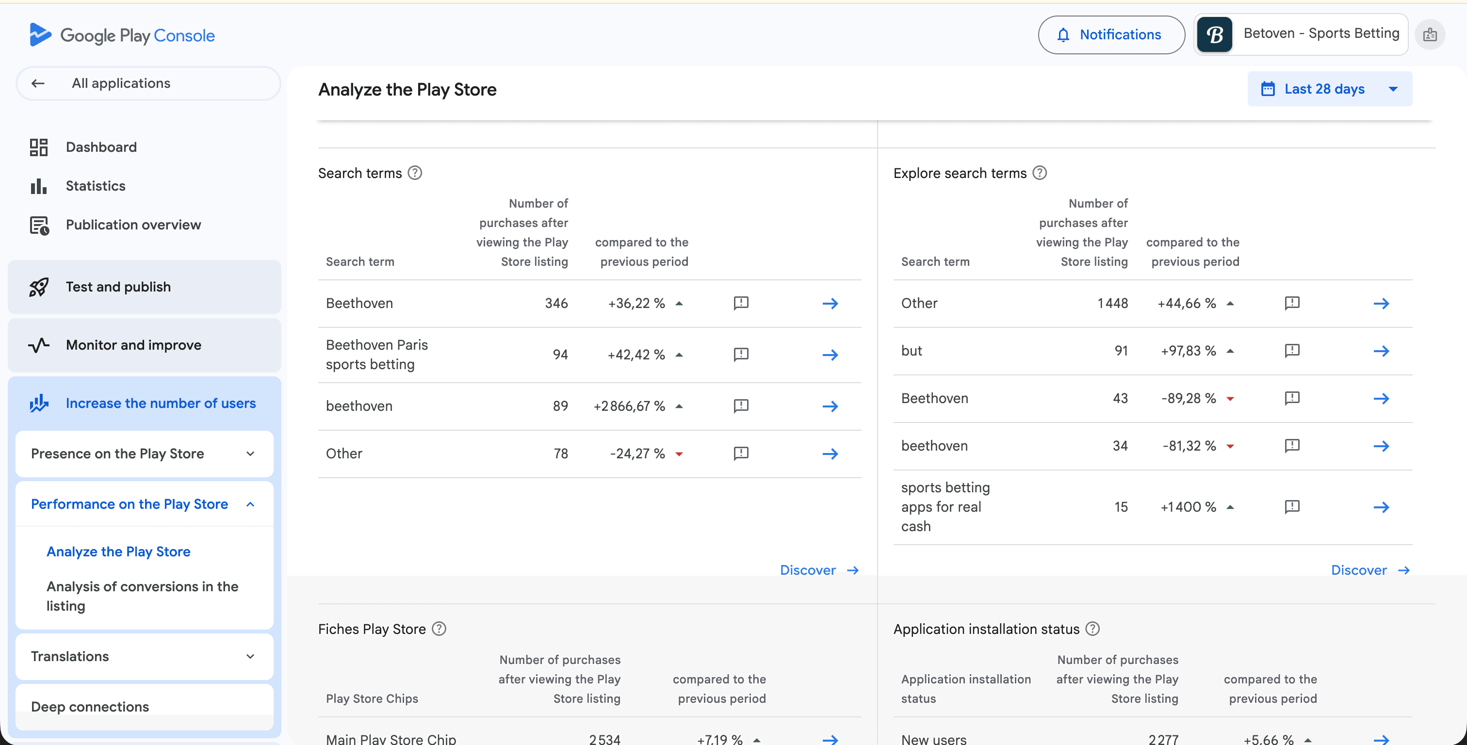The height and width of the screenshot is (745, 1467).
Task: Switch to Analysis of conversions in the listing
Action: [142, 596]
